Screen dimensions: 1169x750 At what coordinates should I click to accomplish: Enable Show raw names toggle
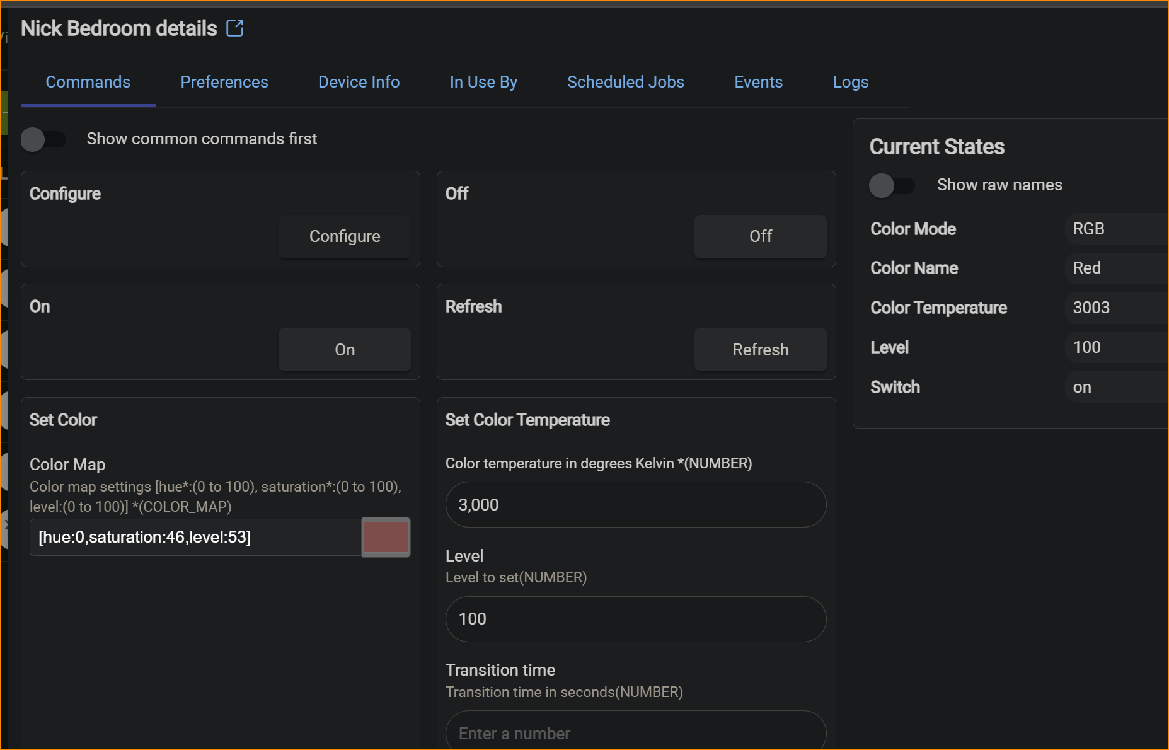(891, 185)
